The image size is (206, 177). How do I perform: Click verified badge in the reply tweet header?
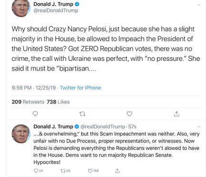tap(77, 126)
